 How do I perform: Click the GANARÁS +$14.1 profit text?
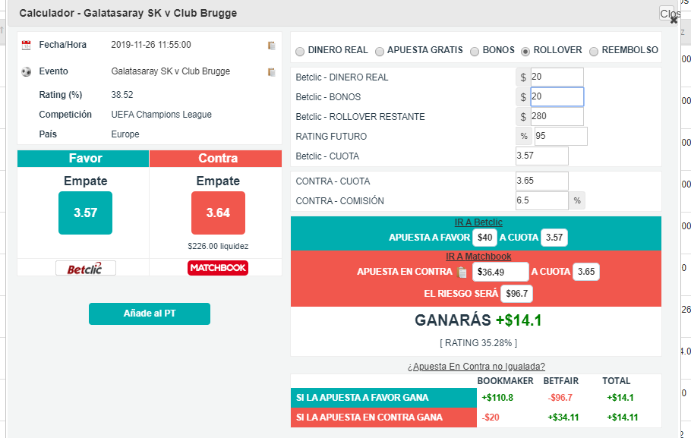tap(478, 320)
